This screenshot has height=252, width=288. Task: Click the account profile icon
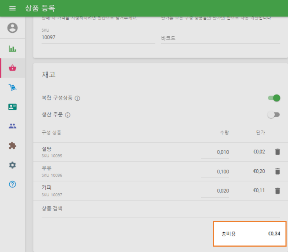click(x=12, y=28)
